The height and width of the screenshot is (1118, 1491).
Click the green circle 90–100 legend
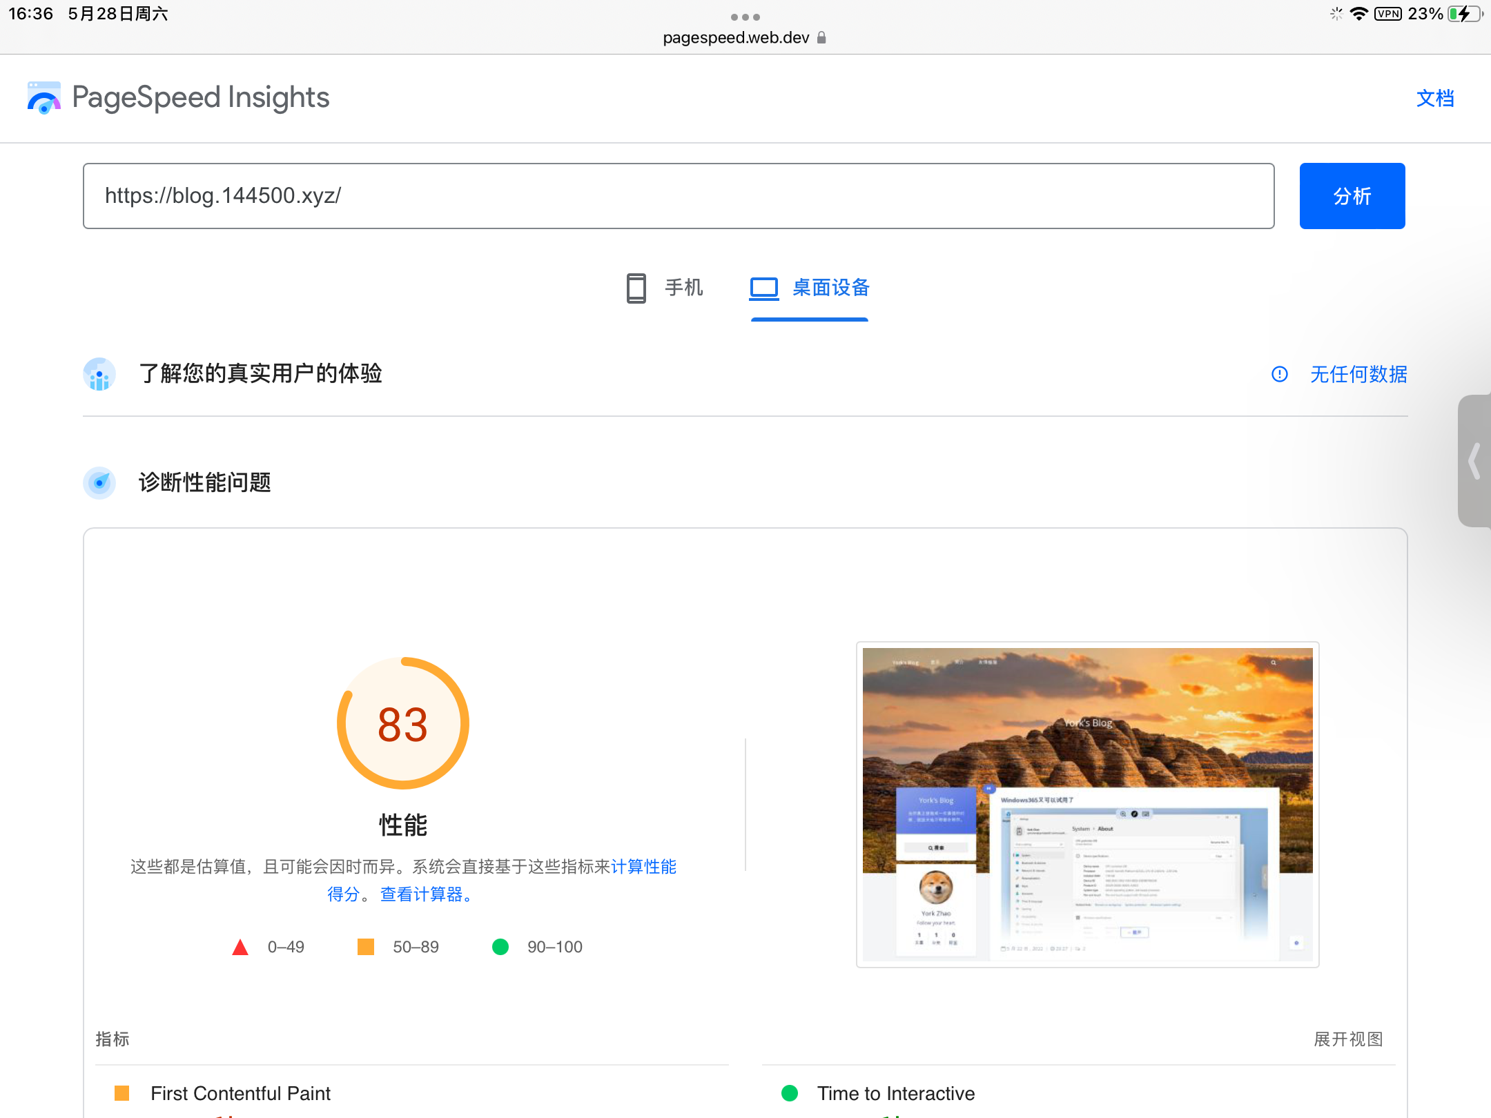tap(537, 947)
